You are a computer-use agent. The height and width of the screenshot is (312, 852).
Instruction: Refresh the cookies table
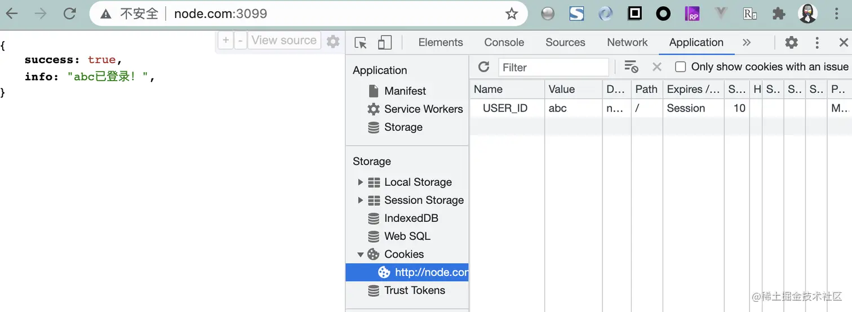coord(483,67)
